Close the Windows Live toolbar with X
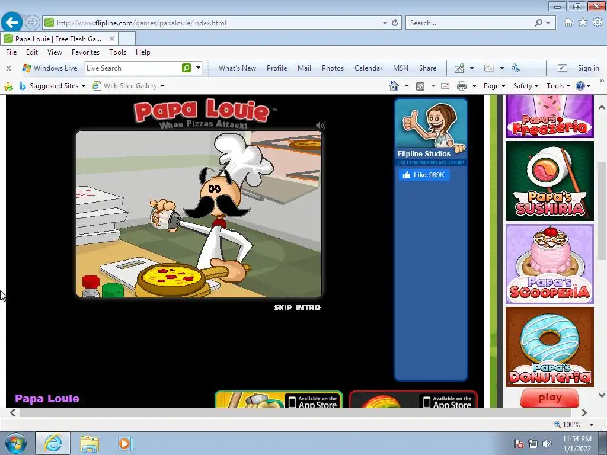Image resolution: width=607 pixels, height=455 pixels. tap(8, 68)
